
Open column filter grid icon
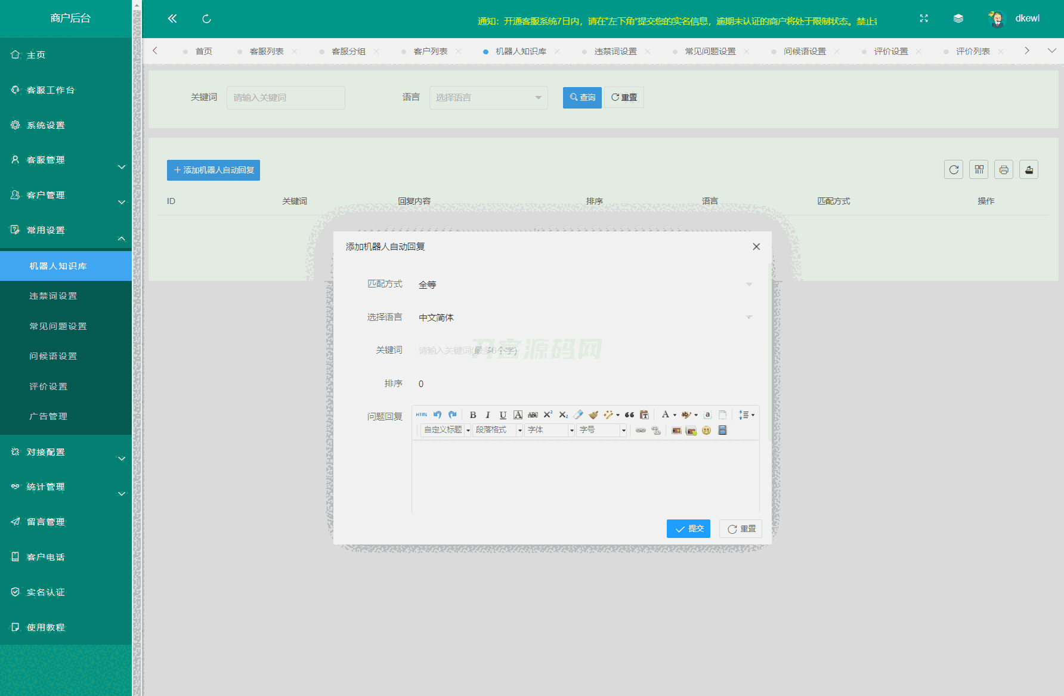pos(979,170)
